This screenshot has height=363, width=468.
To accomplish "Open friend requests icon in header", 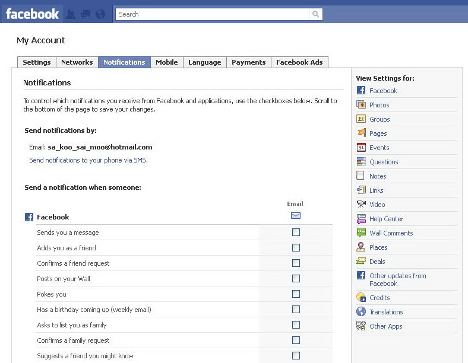I will (71, 14).
